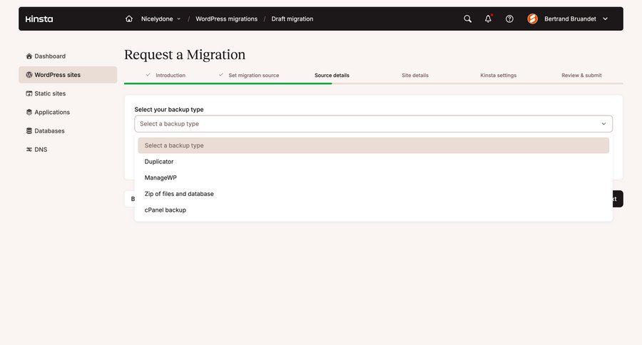Select Zip of files and database
The width and height of the screenshot is (642, 345).
179,194
